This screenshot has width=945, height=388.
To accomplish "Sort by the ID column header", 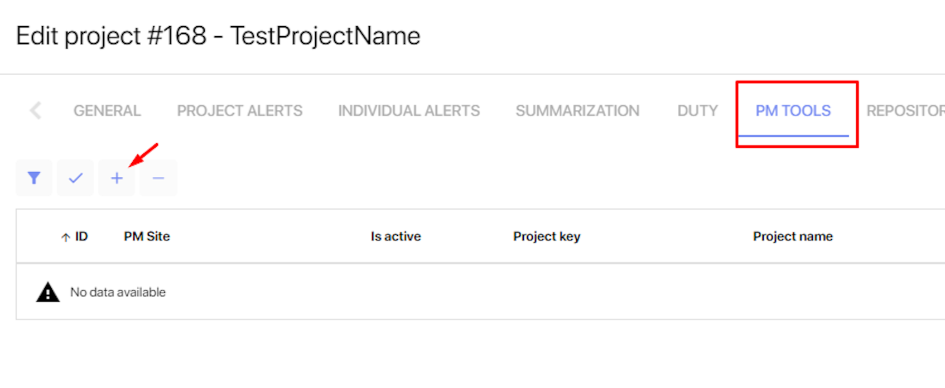I will pos(81,236).
